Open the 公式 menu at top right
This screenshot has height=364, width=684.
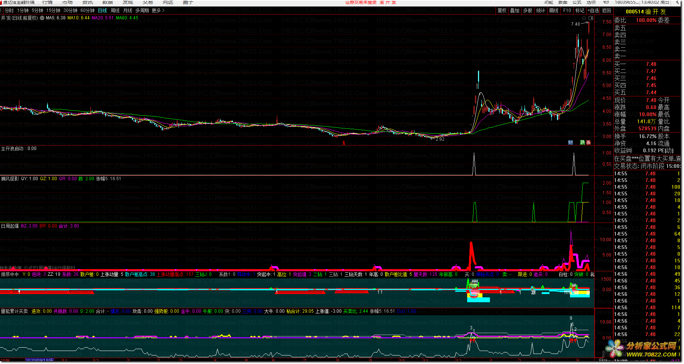pos(577,2)
